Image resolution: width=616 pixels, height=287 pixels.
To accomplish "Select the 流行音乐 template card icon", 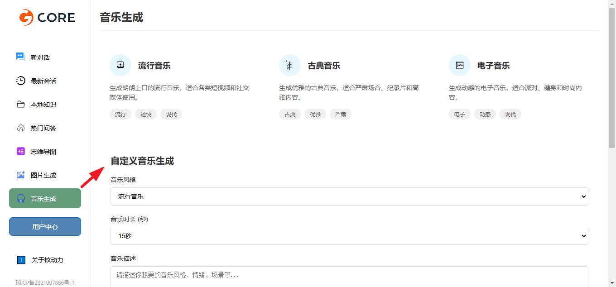I will [x=120, y=65].
